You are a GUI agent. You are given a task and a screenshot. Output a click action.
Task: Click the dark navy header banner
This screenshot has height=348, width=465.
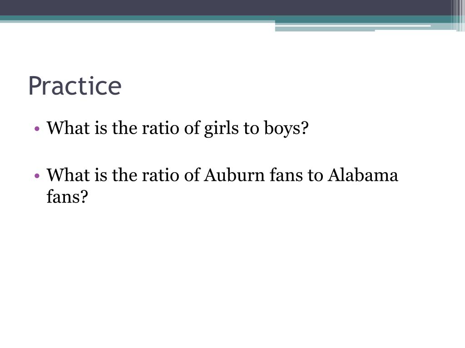click(x=225, y=8)
